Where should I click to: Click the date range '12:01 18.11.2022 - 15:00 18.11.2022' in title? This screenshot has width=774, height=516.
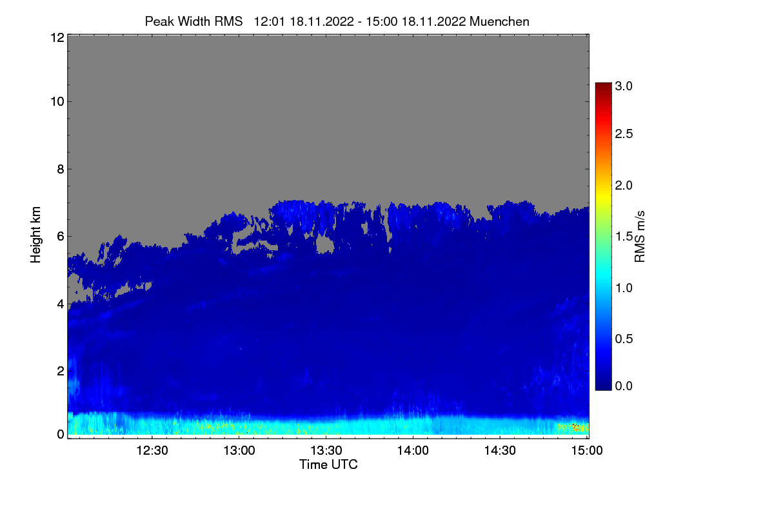(x=361, y=21)
